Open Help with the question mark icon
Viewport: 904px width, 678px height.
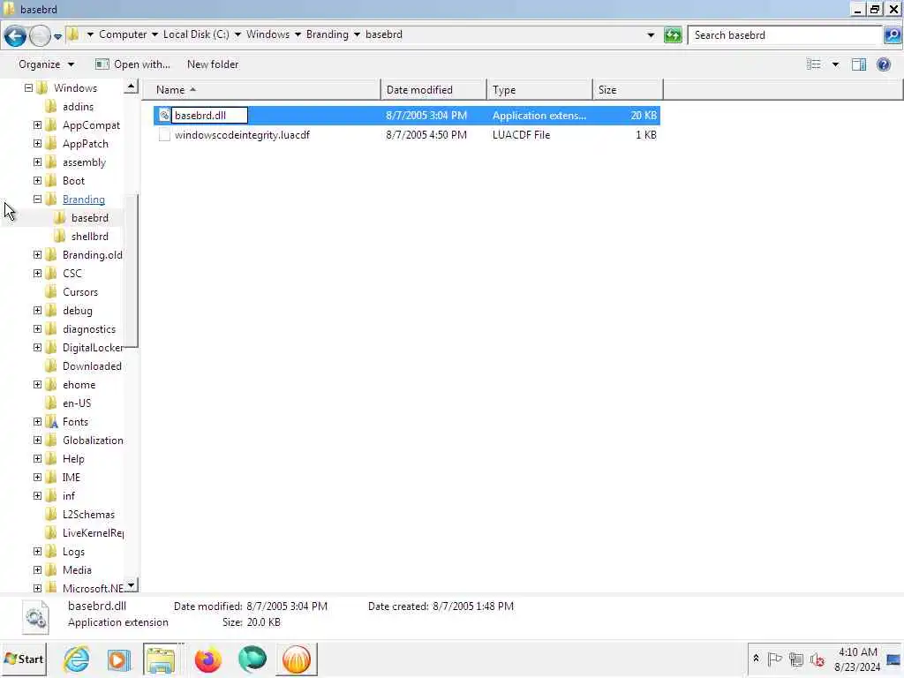click(883, 64)
